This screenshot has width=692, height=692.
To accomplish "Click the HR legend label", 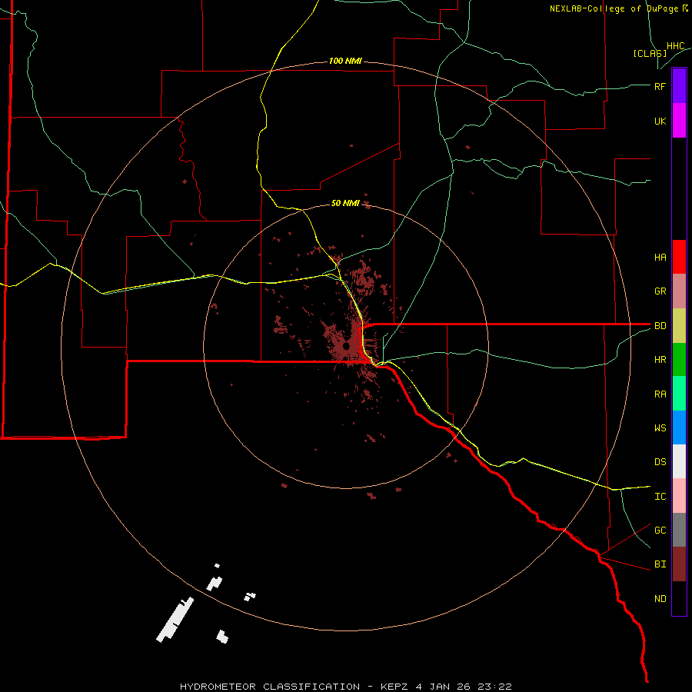I will (x=660, y=360).
